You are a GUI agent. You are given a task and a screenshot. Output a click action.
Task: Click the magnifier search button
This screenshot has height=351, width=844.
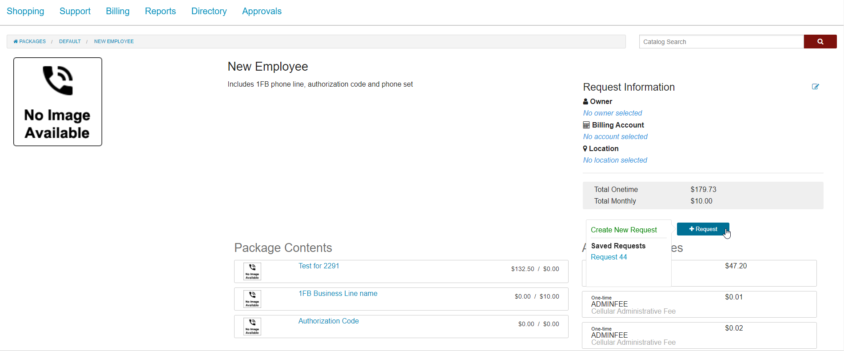coord(820,42)
